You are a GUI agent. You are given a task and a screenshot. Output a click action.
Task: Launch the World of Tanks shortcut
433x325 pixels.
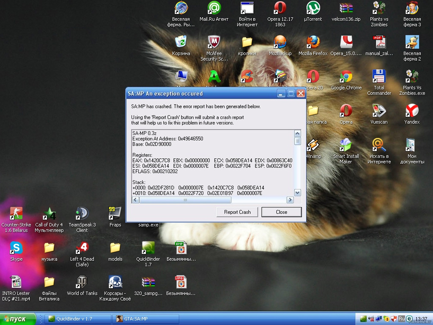coord(82,286)
